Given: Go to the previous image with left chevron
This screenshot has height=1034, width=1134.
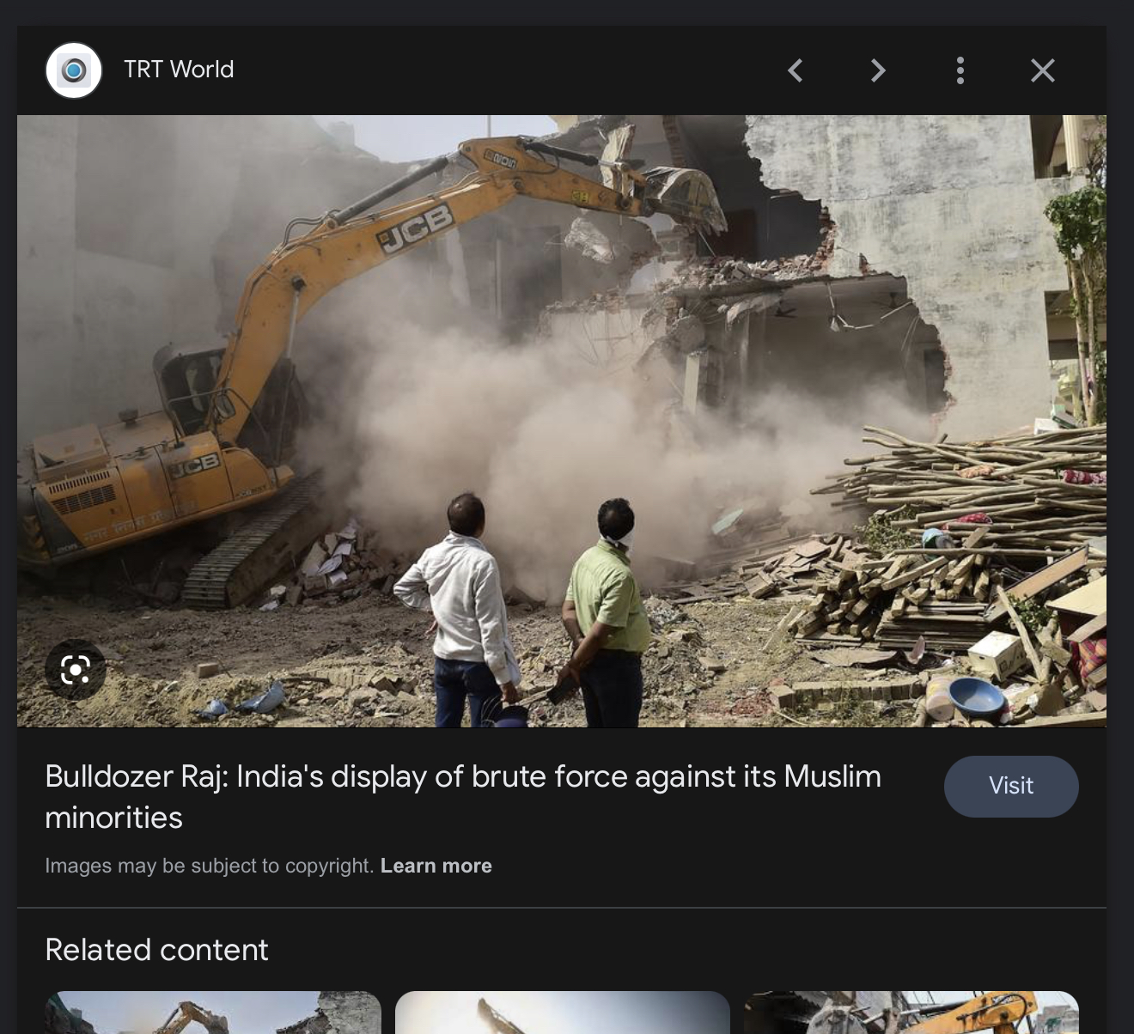Looking at the screenshot, I should 796,70.
